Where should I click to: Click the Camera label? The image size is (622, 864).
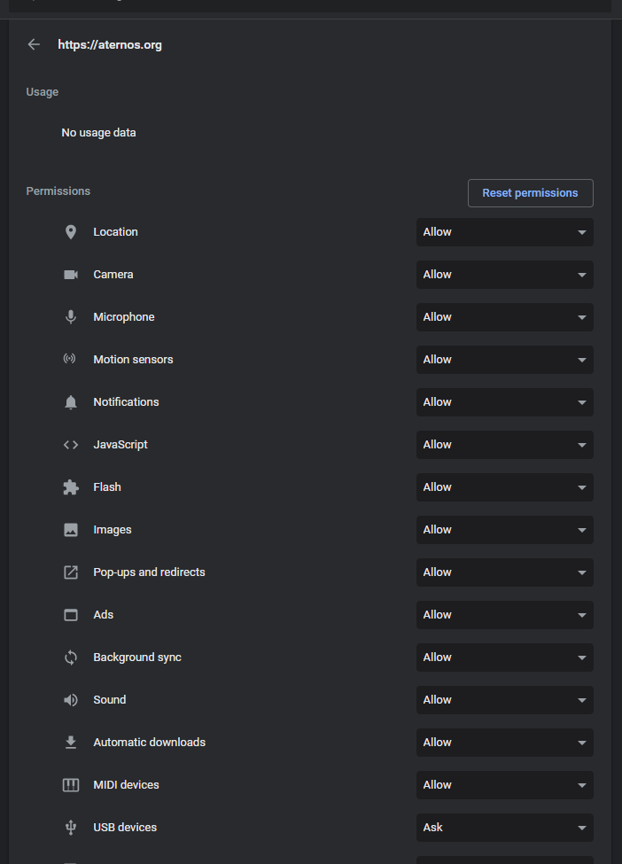pos(113,275)
